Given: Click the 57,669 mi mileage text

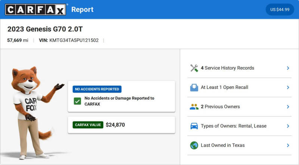Looking at the screenshot, I should pyautogui.click(x=18, y=40).
